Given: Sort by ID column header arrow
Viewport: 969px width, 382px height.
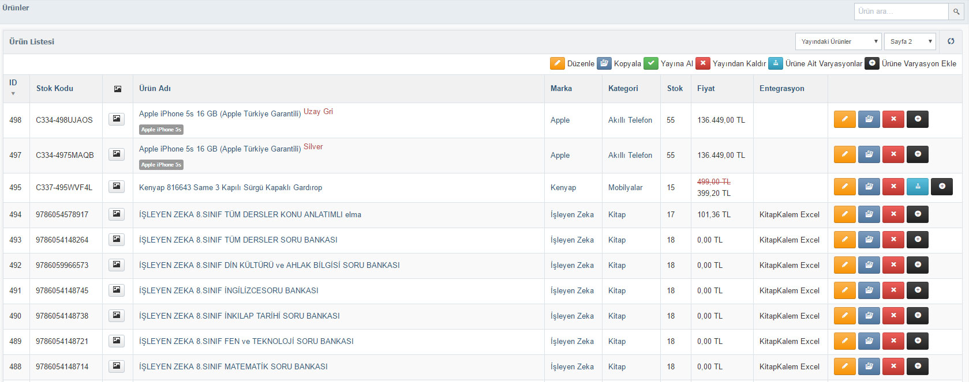Looking at the screenshot, I should tap(13, 93).
